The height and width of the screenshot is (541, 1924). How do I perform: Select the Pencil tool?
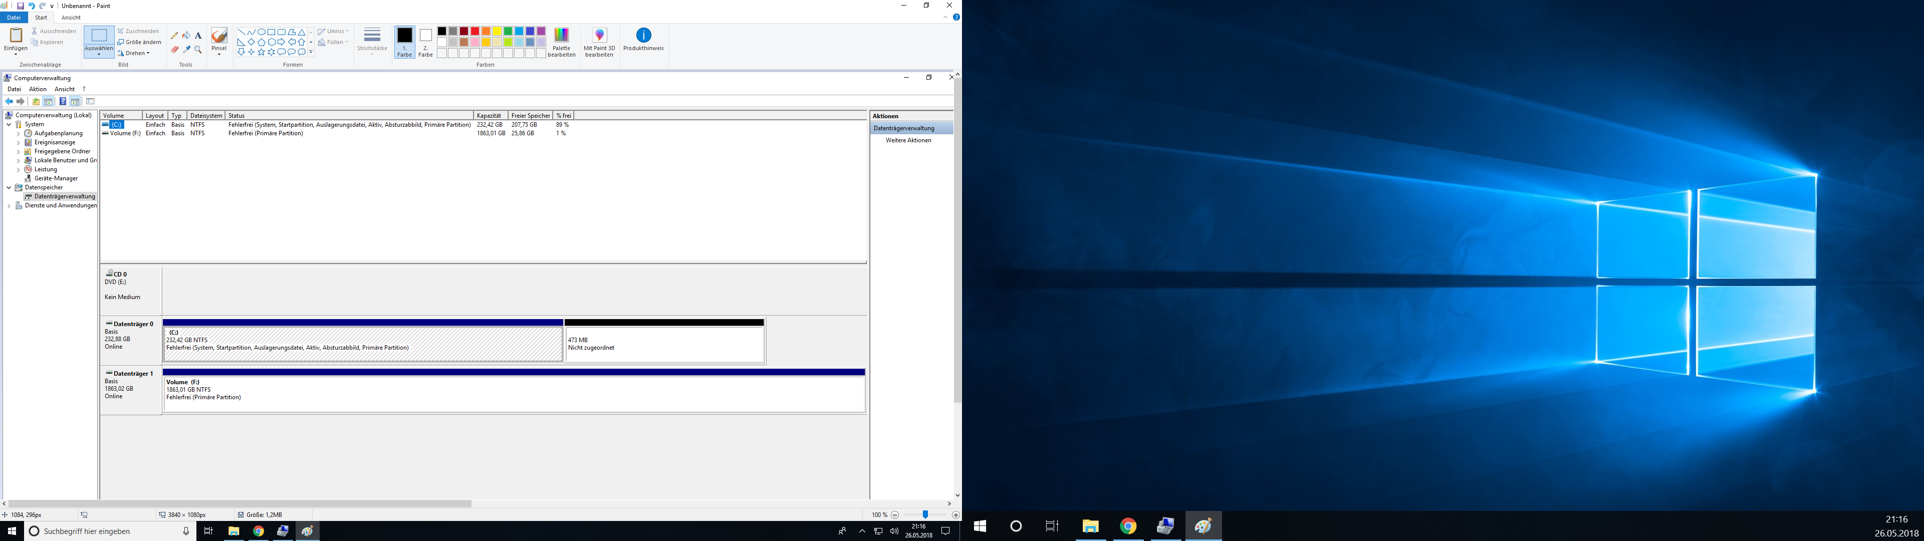tap(175, 35)
